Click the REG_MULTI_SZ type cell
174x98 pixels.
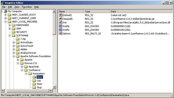tap(93, 33)
